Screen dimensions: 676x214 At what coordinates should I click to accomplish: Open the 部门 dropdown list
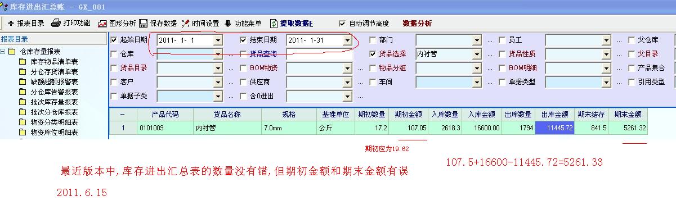click(477, 40)
